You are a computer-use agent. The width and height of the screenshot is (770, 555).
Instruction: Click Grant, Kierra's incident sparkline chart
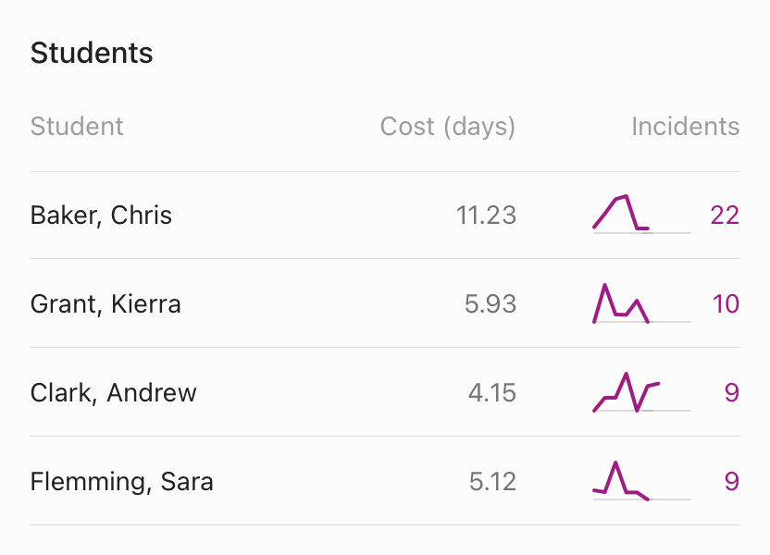click(x=640, y=303)
